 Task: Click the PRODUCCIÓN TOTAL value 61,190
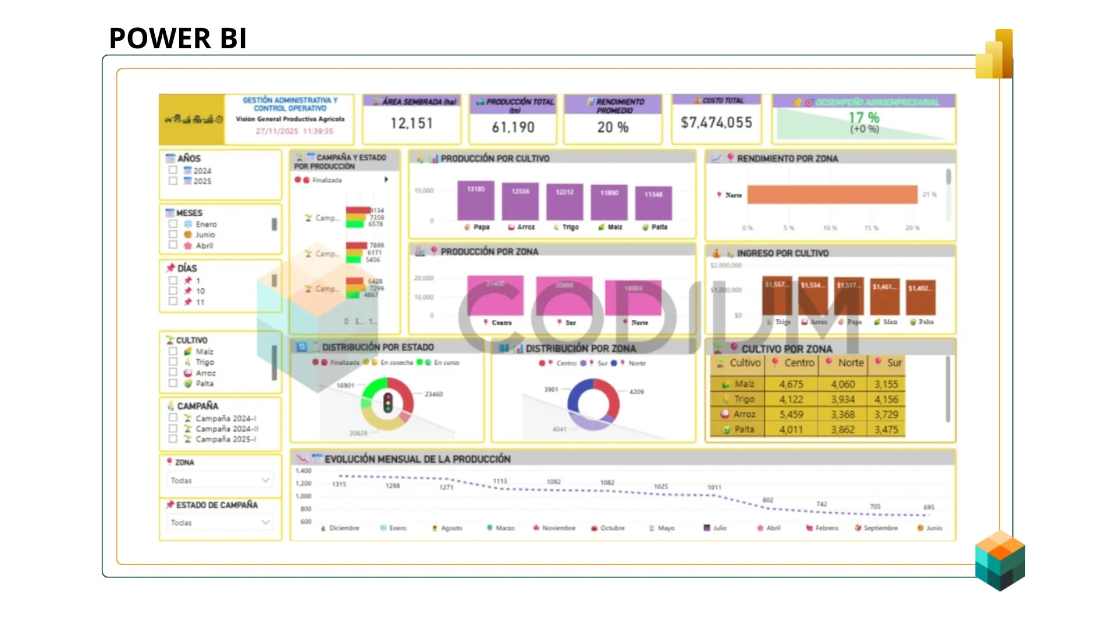(513, 127)
